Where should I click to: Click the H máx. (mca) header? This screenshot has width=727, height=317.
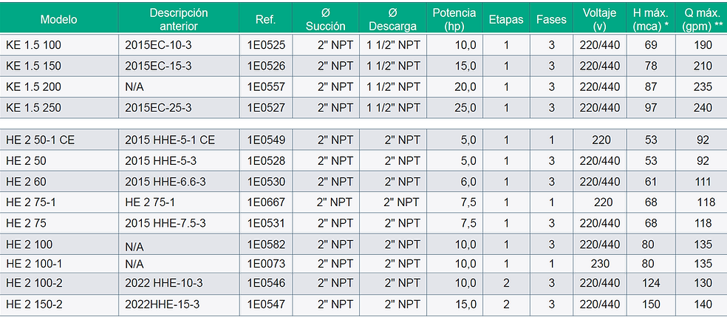(650, 19)
